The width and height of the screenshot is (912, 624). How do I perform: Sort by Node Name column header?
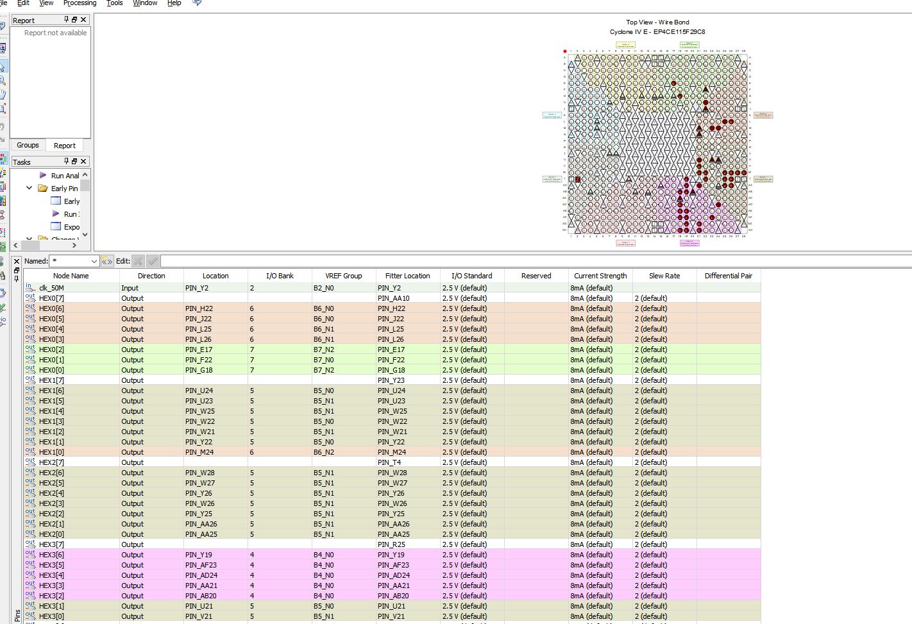71,276
